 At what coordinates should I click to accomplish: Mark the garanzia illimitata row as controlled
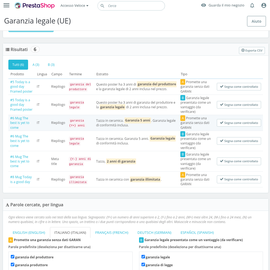tap(239, 180)
